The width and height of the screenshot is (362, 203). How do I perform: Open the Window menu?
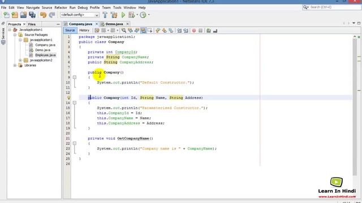[130, 7]
